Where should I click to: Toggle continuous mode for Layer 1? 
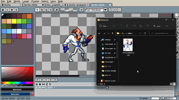coord(43,88)
